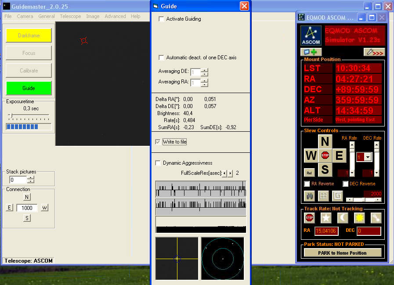This screenshot has width=394, height=285.
Task: Increase the Stack pictures spinner
Action: [31, 178]
